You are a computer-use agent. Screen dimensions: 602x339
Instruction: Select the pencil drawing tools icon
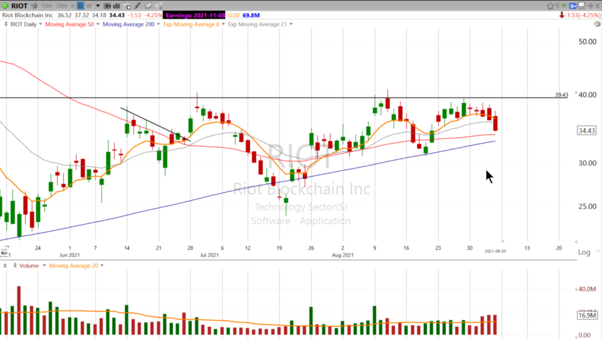[x=137, y=6]
